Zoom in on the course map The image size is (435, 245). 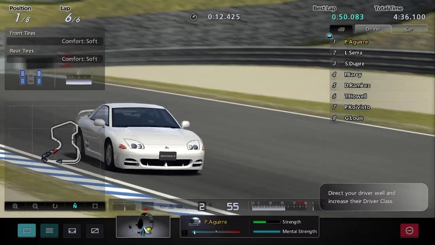tap(15, 206)
